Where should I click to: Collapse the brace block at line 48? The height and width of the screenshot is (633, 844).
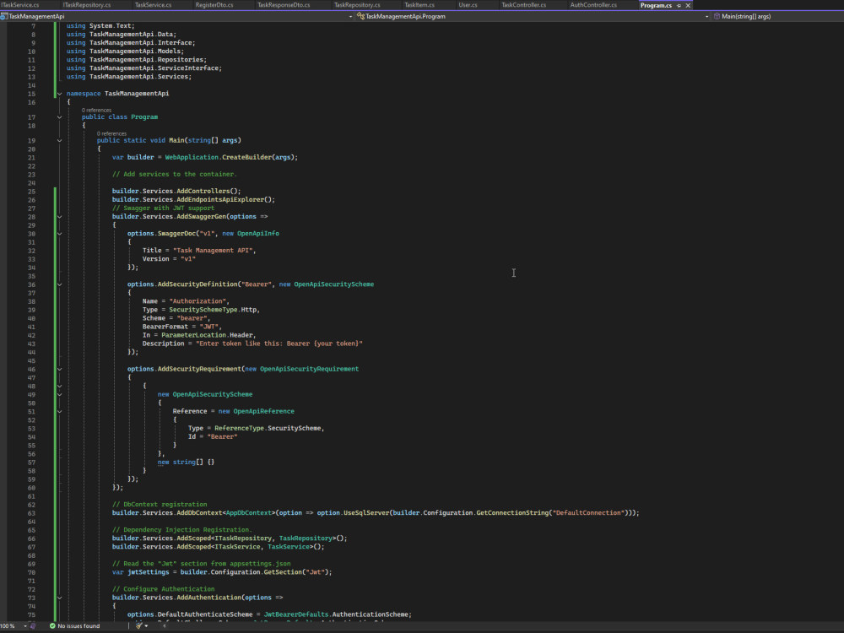click(x=60, y=386)
